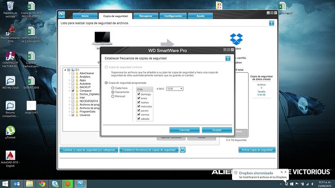Image resolution: width=335 pixels, height=188 pixels.
Task: Click the clock schedule icon
Action: click(183, 150)
